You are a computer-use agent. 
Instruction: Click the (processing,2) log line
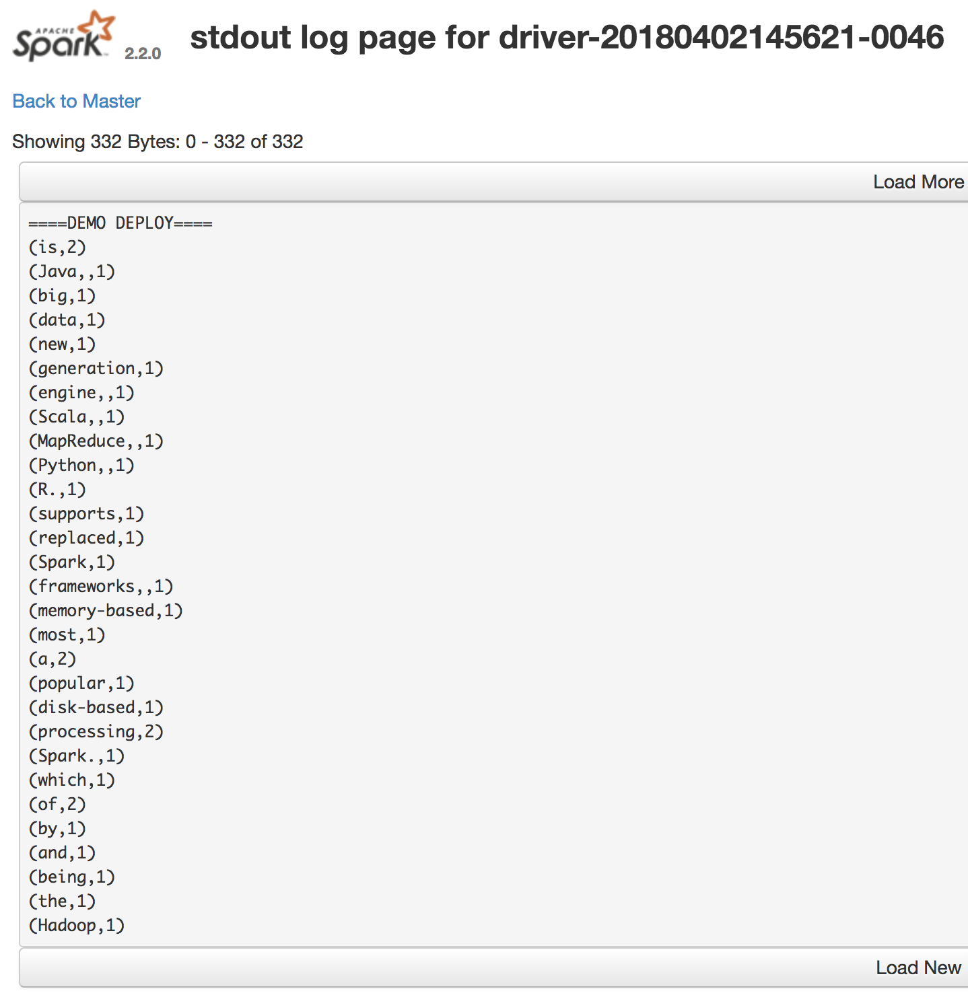point(96,731)
